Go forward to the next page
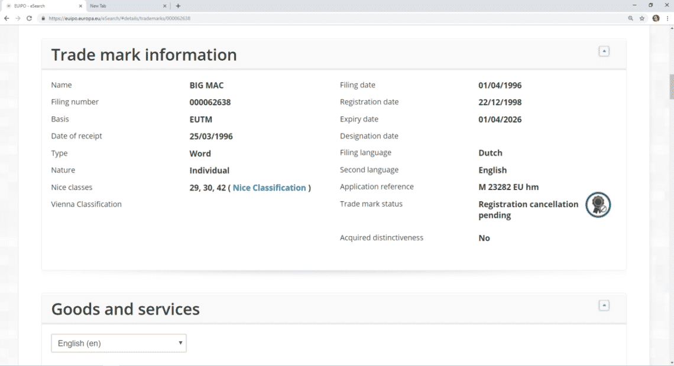674x366 pixels. click(x=18, y=18)
